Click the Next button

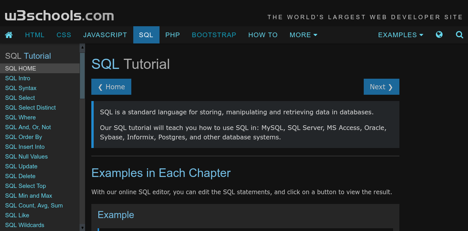(x=381, y=87)
